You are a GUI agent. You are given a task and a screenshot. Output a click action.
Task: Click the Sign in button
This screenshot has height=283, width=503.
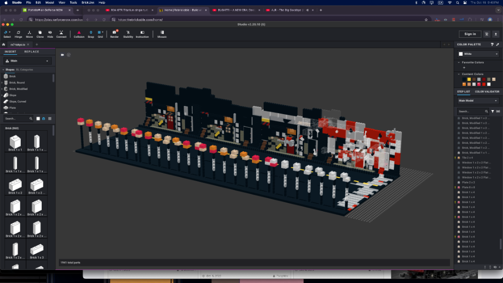click(x=470, y=34)
